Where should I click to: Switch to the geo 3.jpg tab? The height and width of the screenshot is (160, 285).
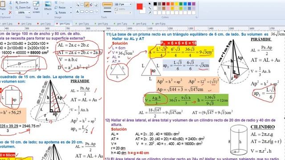pos(44,24)
